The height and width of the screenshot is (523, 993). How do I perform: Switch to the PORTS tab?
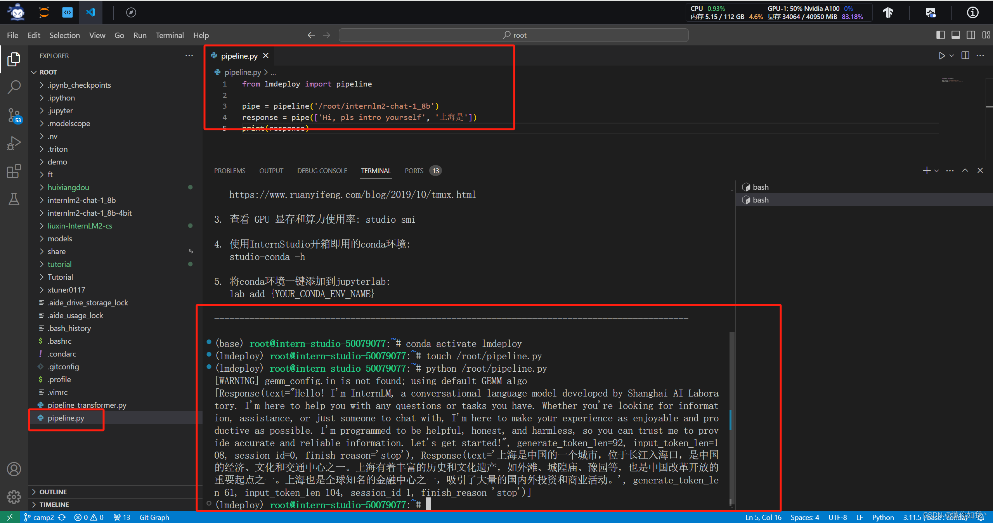422,171
